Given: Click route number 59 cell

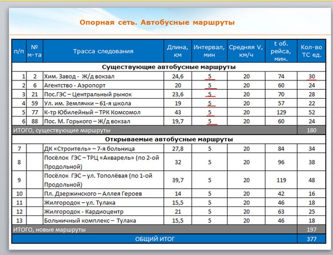Looking at the screenshot, I should click(x=35, y=104).
